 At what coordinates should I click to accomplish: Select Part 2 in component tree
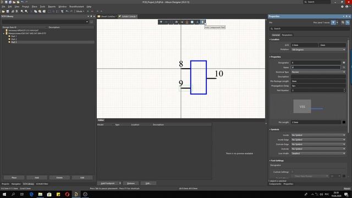pos(14,39)
